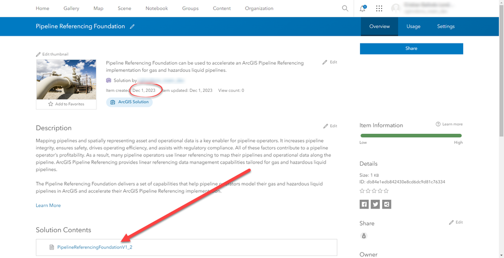
Task: Open Notebook in the navigation bar
Action: (x=157, y=9)
